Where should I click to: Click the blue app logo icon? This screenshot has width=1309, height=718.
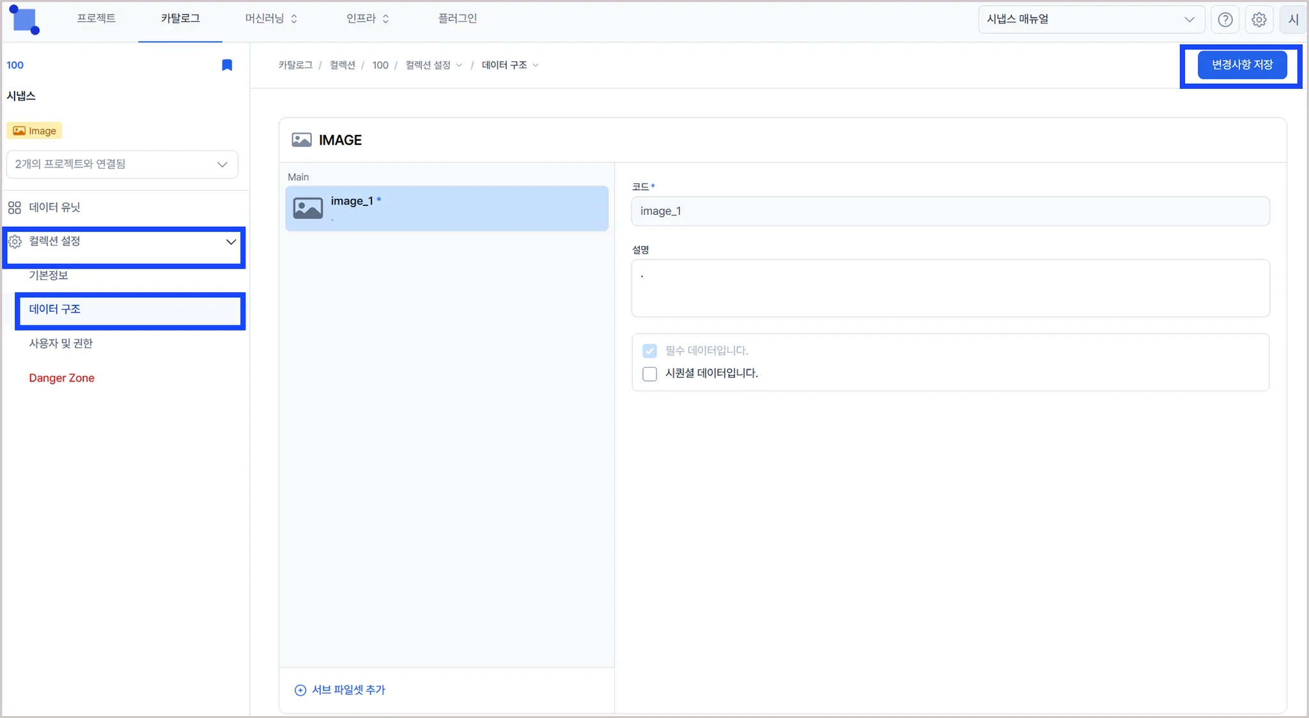[x=24, y=20]
